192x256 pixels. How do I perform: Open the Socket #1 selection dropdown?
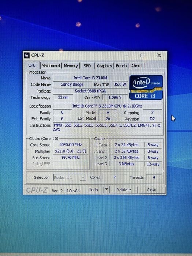pyautogui.click(x=69, y=177)
